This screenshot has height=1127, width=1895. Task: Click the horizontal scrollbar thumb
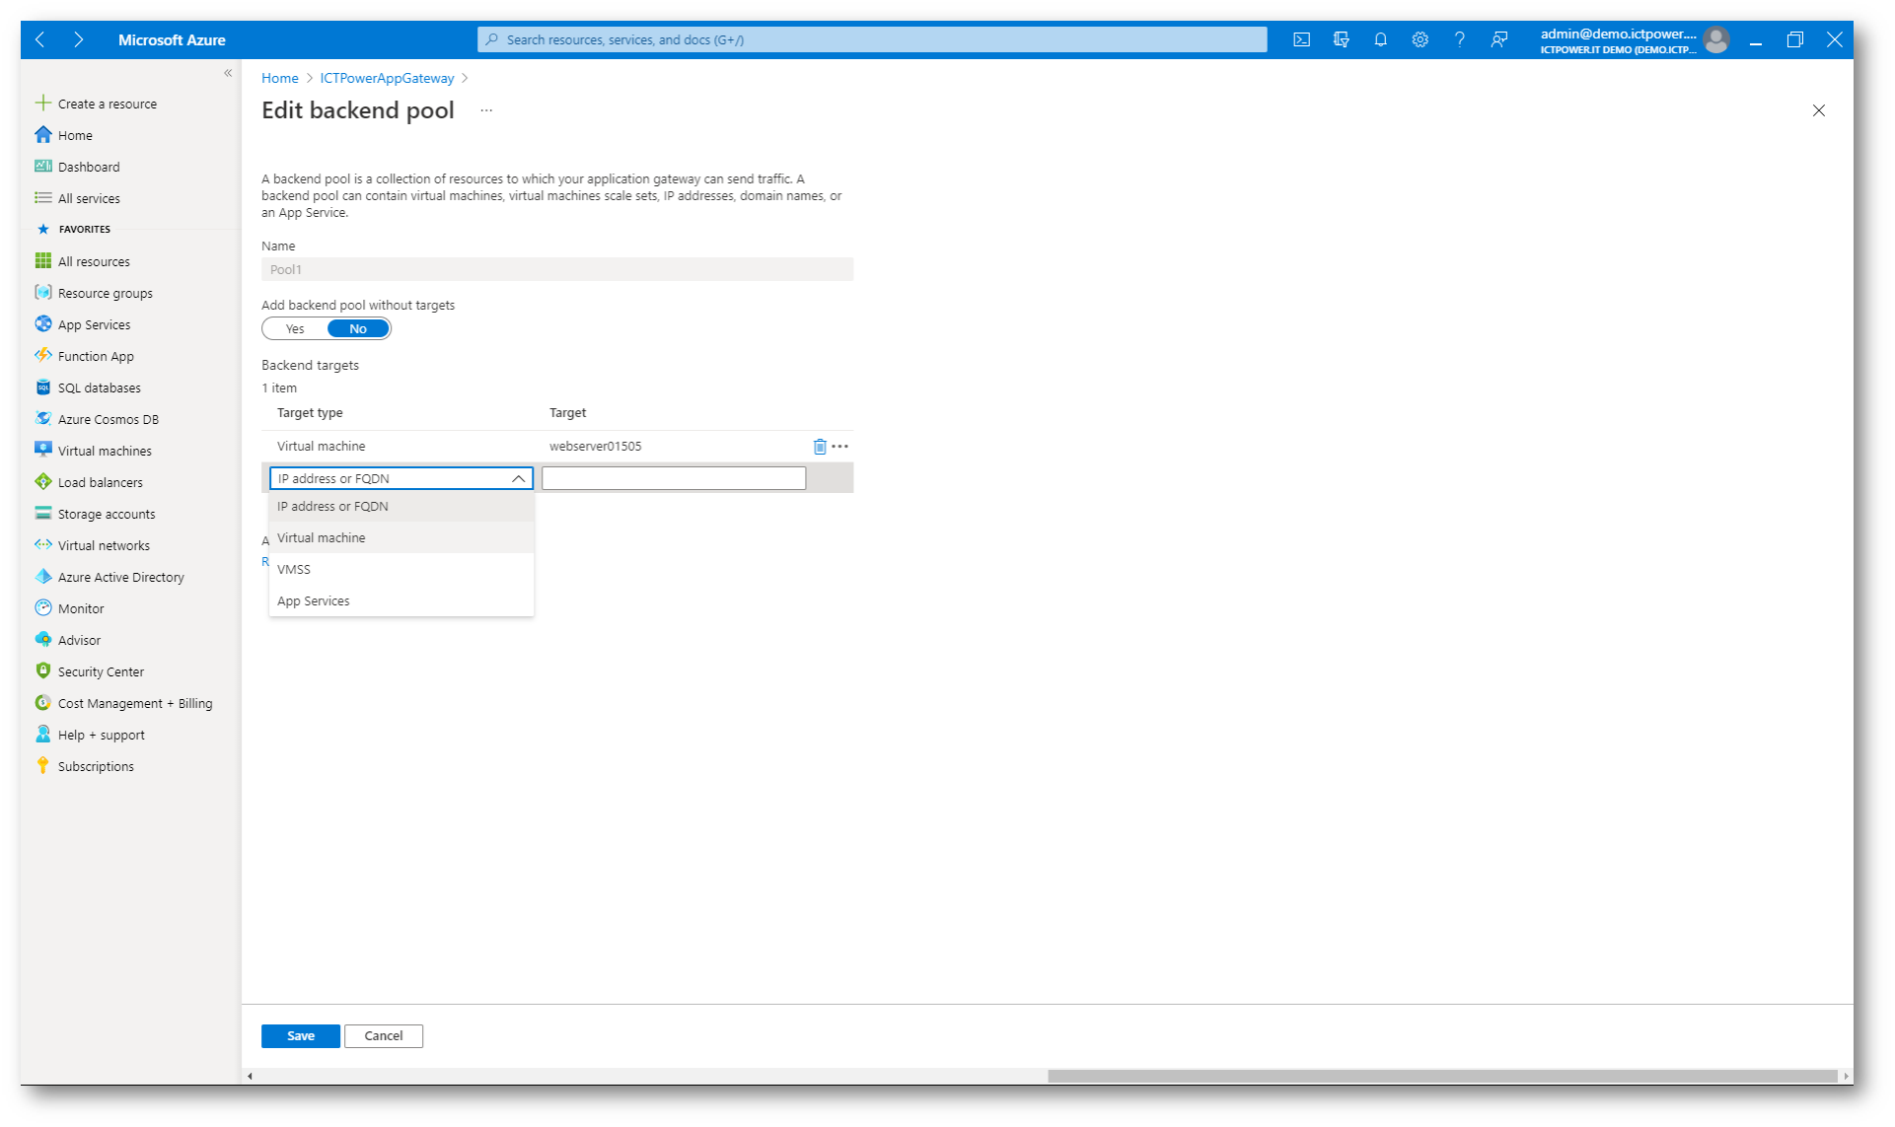(1442, 1076)
